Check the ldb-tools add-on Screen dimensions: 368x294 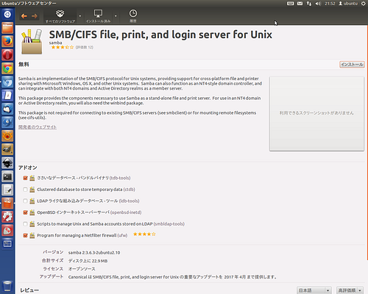(x=25, y=201)
